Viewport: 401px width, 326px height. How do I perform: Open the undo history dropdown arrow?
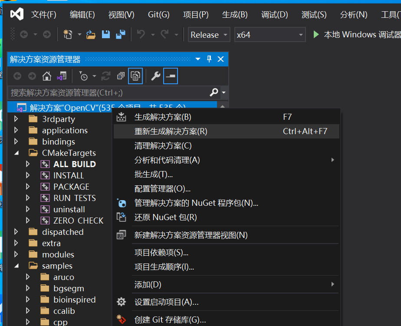click(x=153, y=35)
